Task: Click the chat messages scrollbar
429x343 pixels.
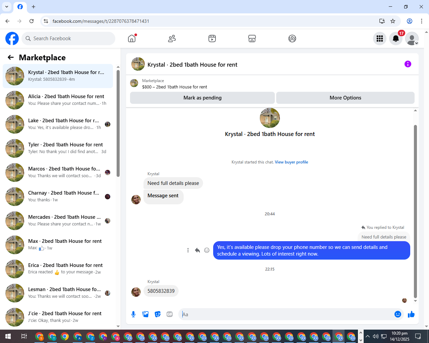Action: pyautogui.click(x=415, y=211)
